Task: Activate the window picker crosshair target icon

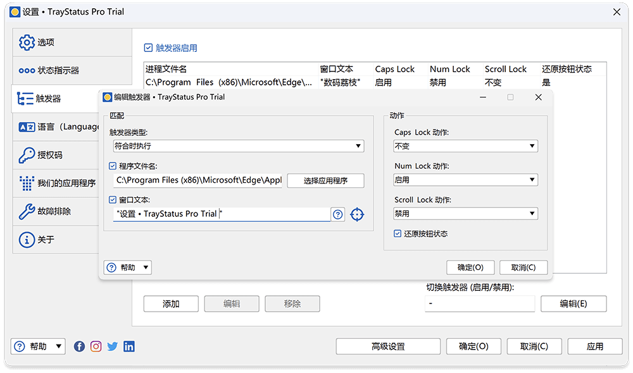Action: coord(356,214)
